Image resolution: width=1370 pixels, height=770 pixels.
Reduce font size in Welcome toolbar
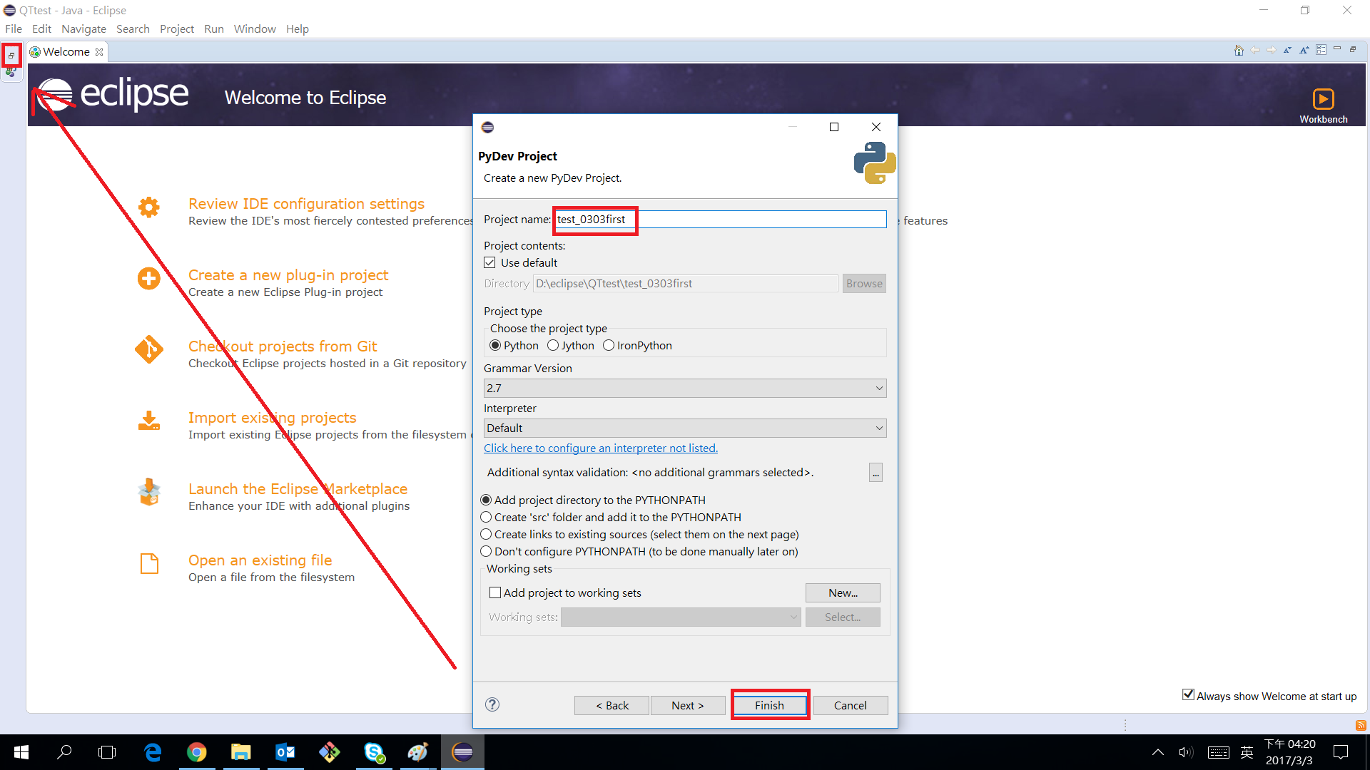(x=1287, y=50)
